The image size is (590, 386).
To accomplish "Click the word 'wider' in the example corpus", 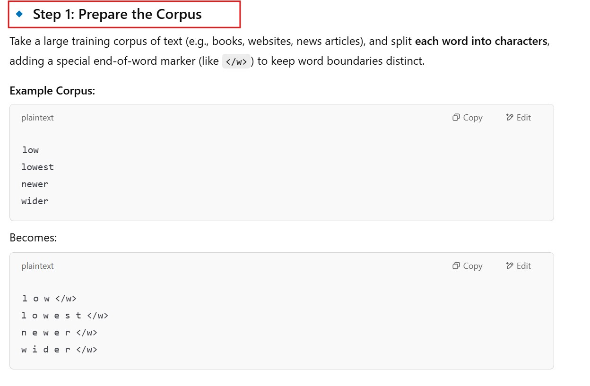I will point(35,201).
